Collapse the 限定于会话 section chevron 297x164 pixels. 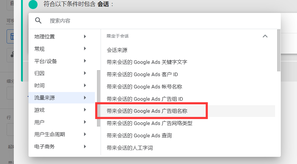pyautogui.click(x=265, y=36)
